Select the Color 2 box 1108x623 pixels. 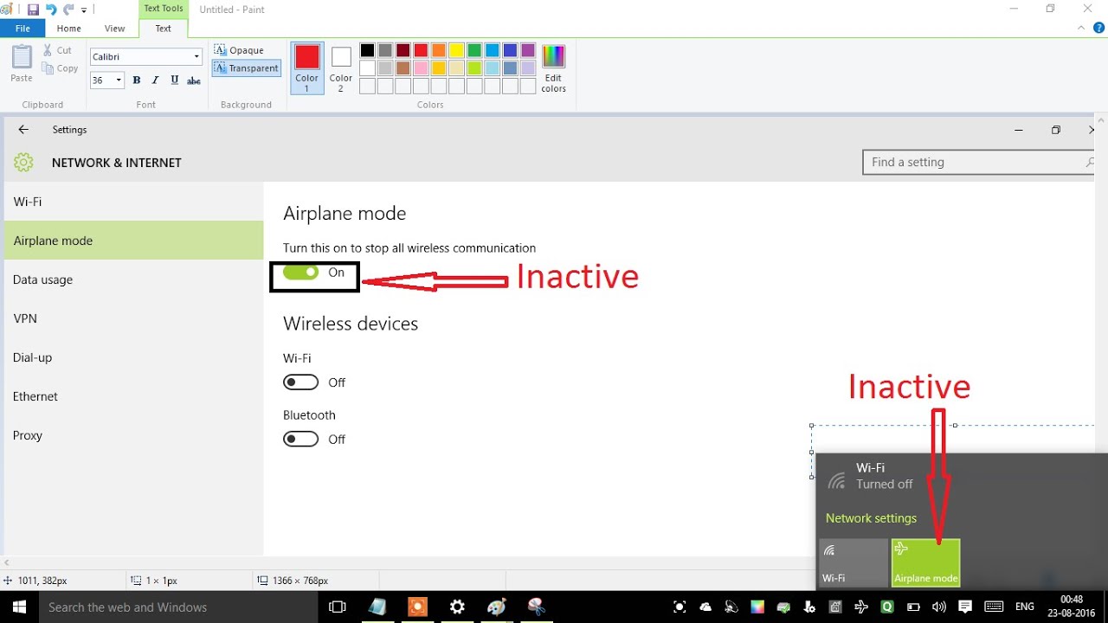point(341,68)
